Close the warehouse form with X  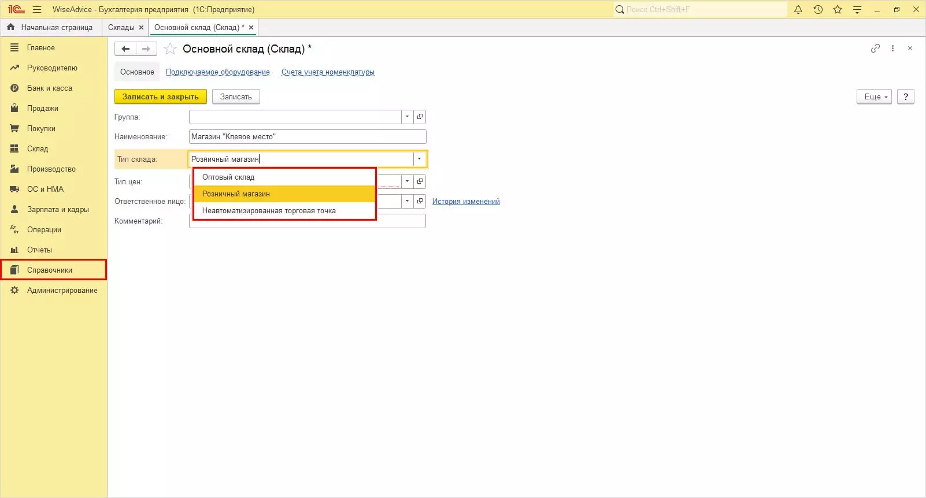point(910,49)
